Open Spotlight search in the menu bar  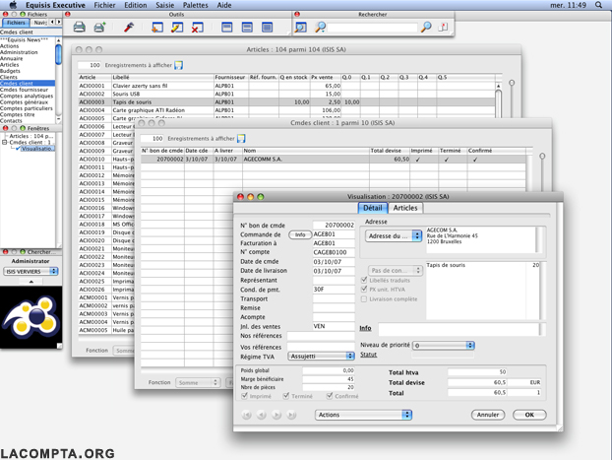pos(599,5)
